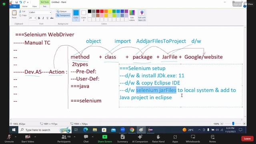This screenshot has height=144, width=256.
Task: Open the File menu in Paint
Action: tap(14, 6)
